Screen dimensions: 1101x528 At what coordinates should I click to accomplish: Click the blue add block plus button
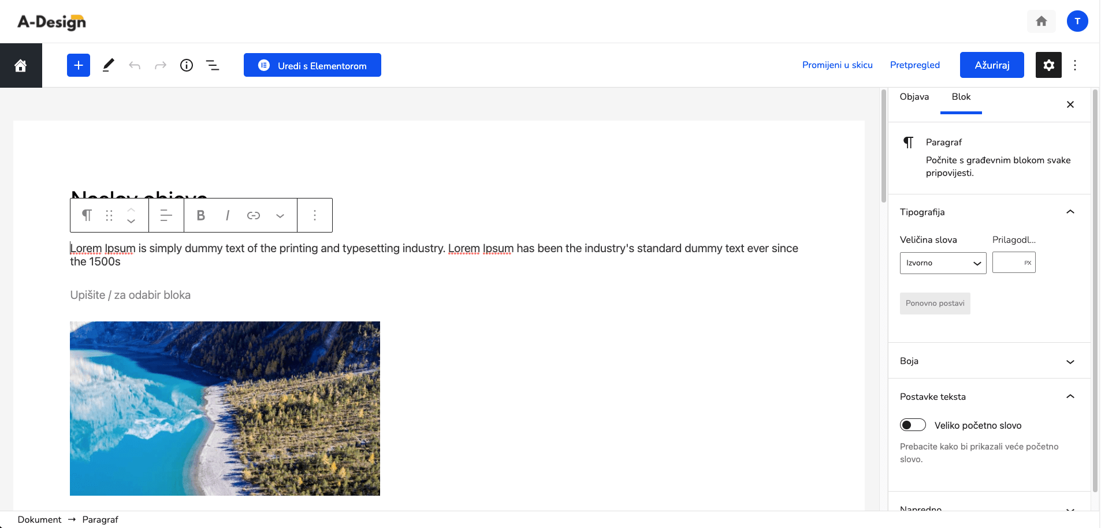[79, 65]
